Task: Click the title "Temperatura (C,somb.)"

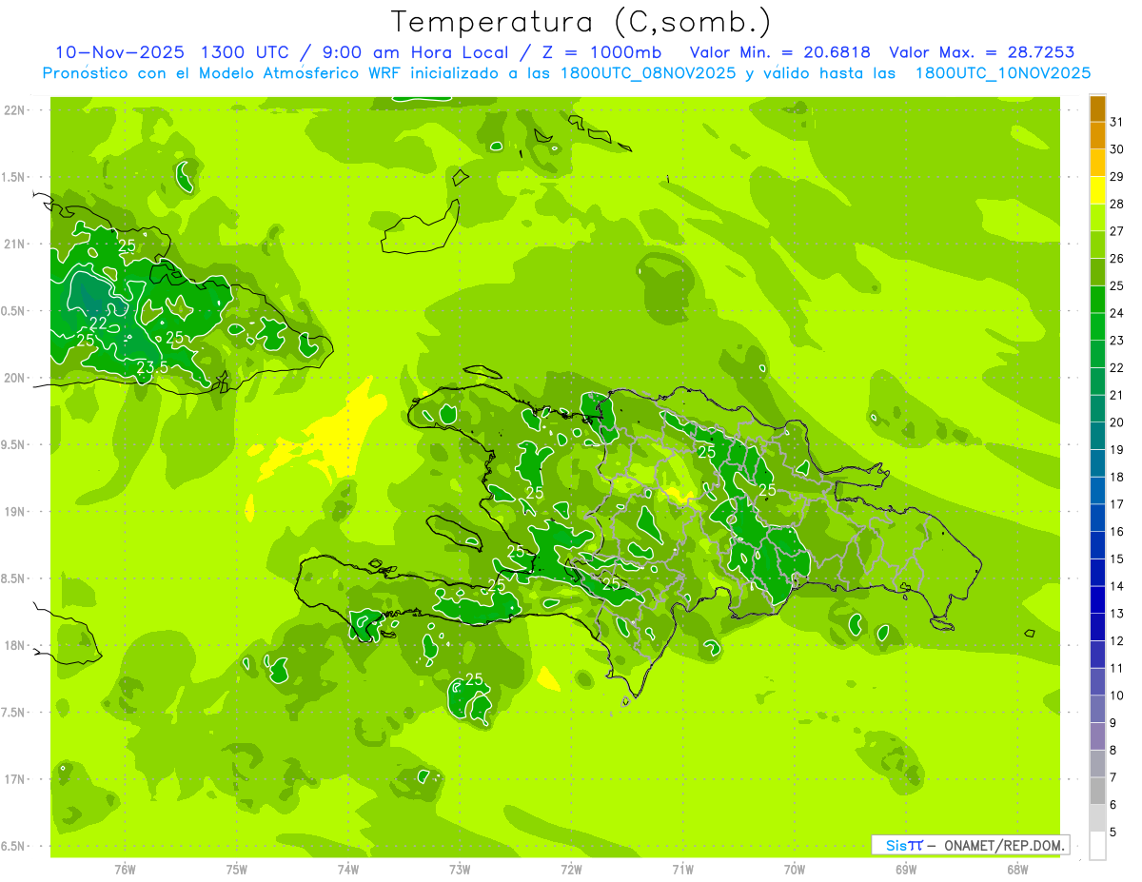Action: click(x=581, y=23)
